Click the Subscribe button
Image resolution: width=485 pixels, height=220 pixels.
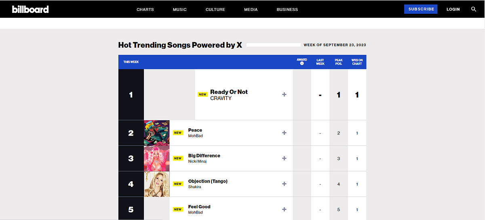point(421,9)
